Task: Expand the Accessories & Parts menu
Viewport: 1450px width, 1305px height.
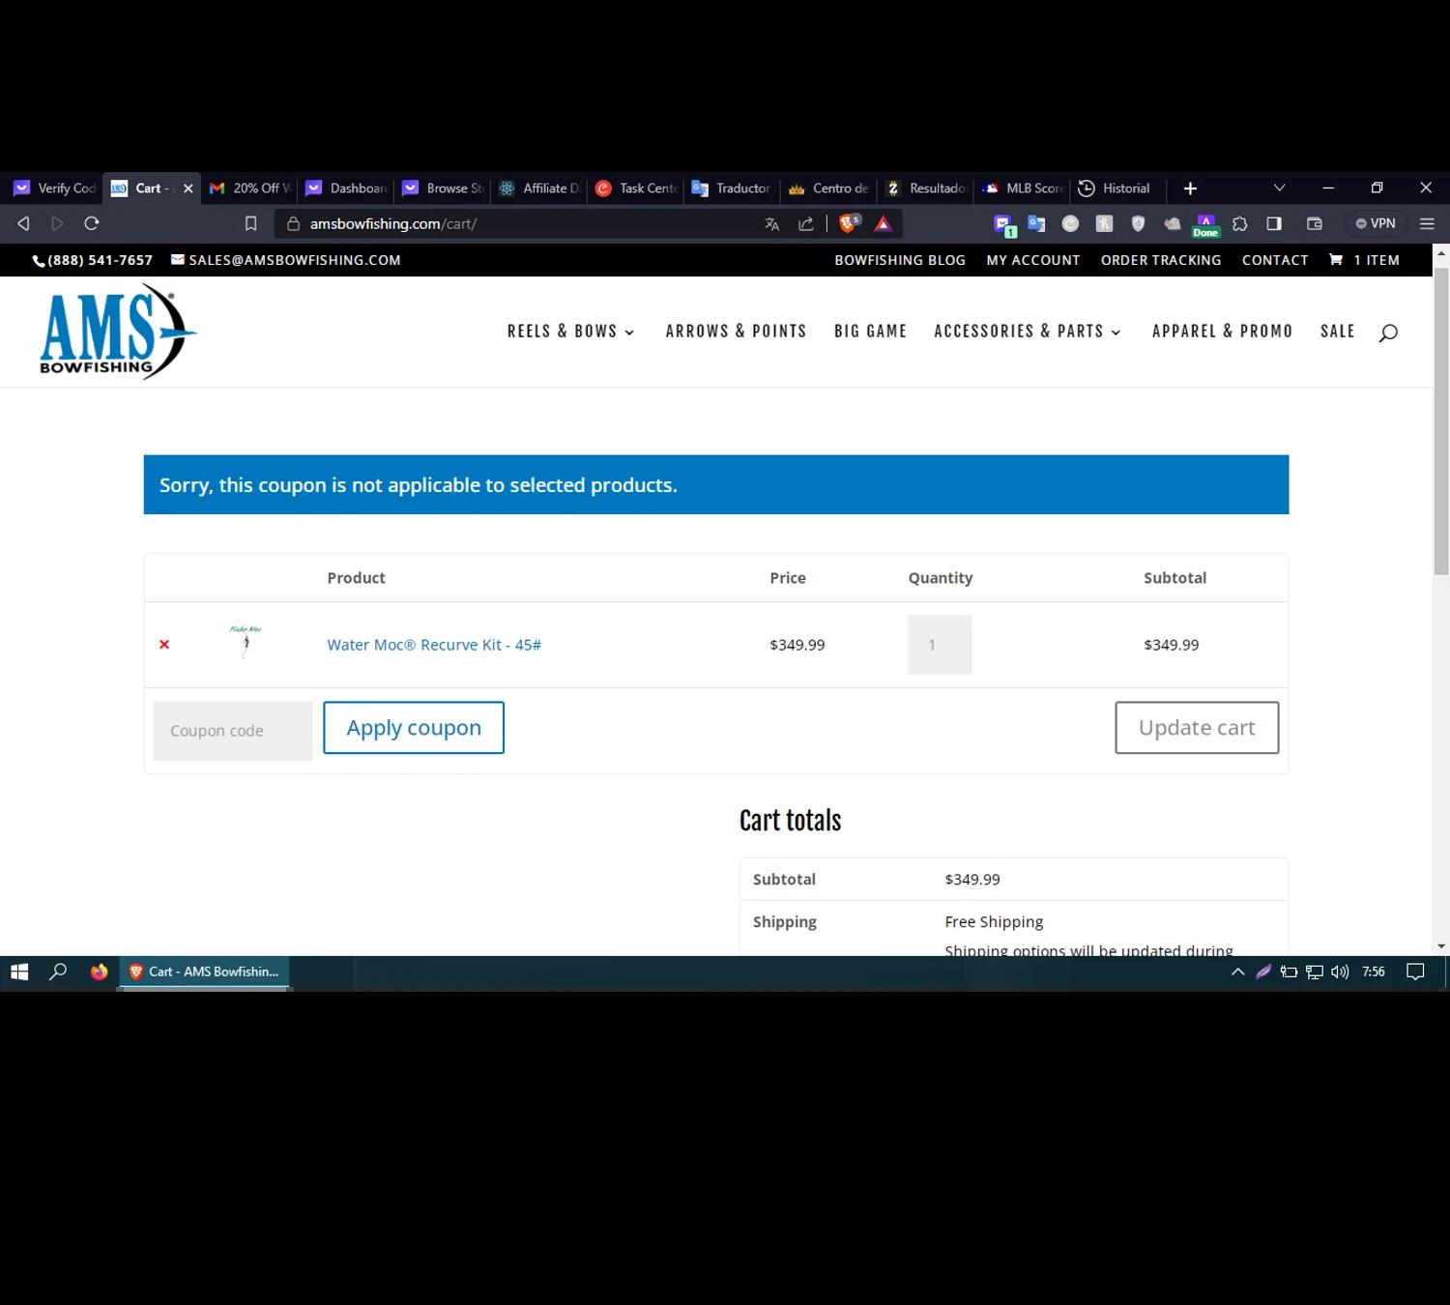Action: [x=1028, y=331]
